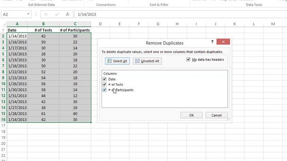Select column C header
The image size is (287, 161).
click(x=75, y=24)
